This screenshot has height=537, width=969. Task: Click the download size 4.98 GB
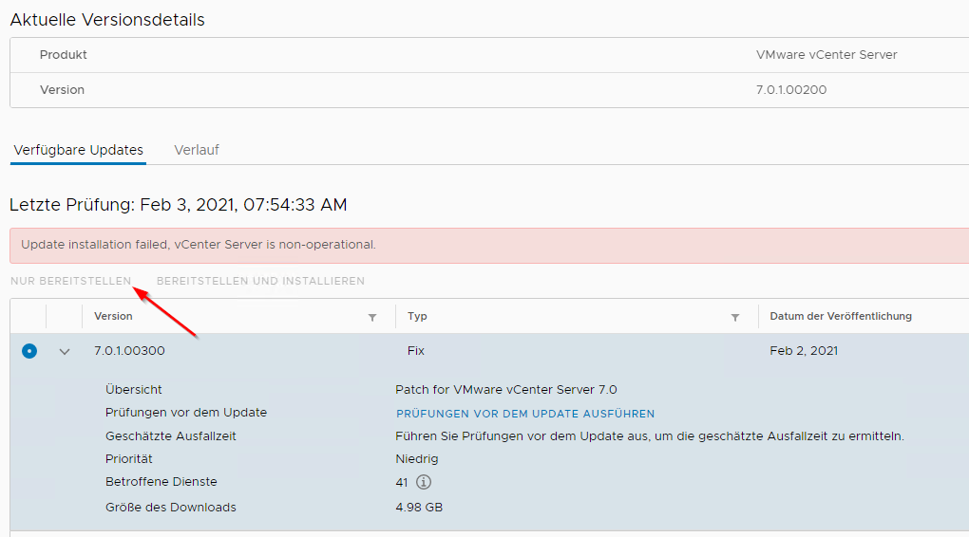coord(419,508)
